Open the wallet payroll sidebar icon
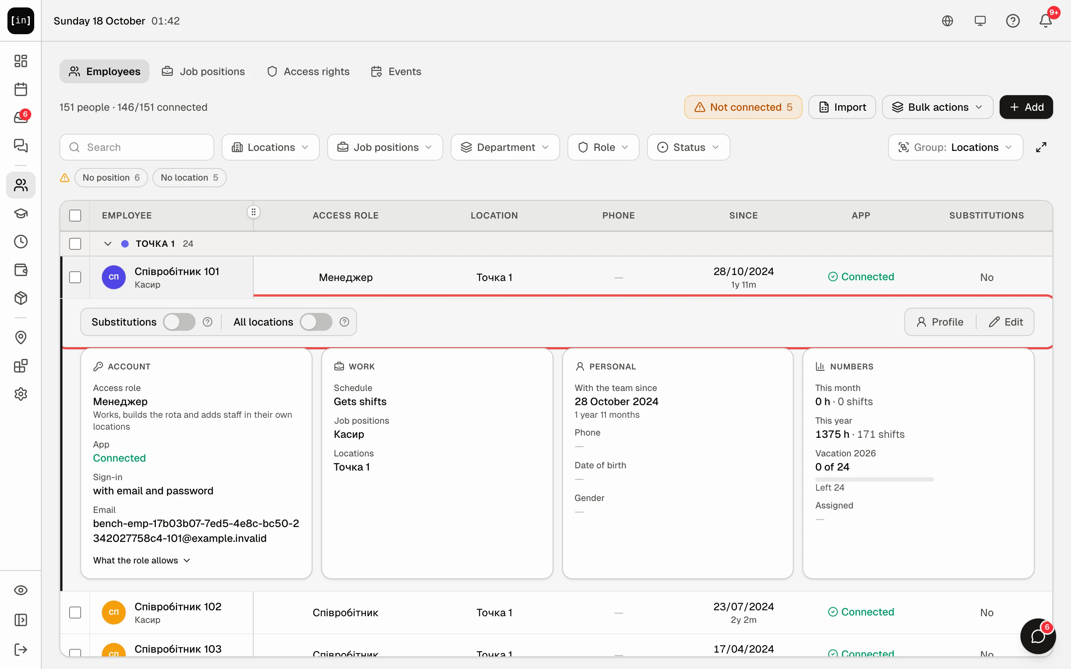1071x669 pixels. (x=21, y=270)
